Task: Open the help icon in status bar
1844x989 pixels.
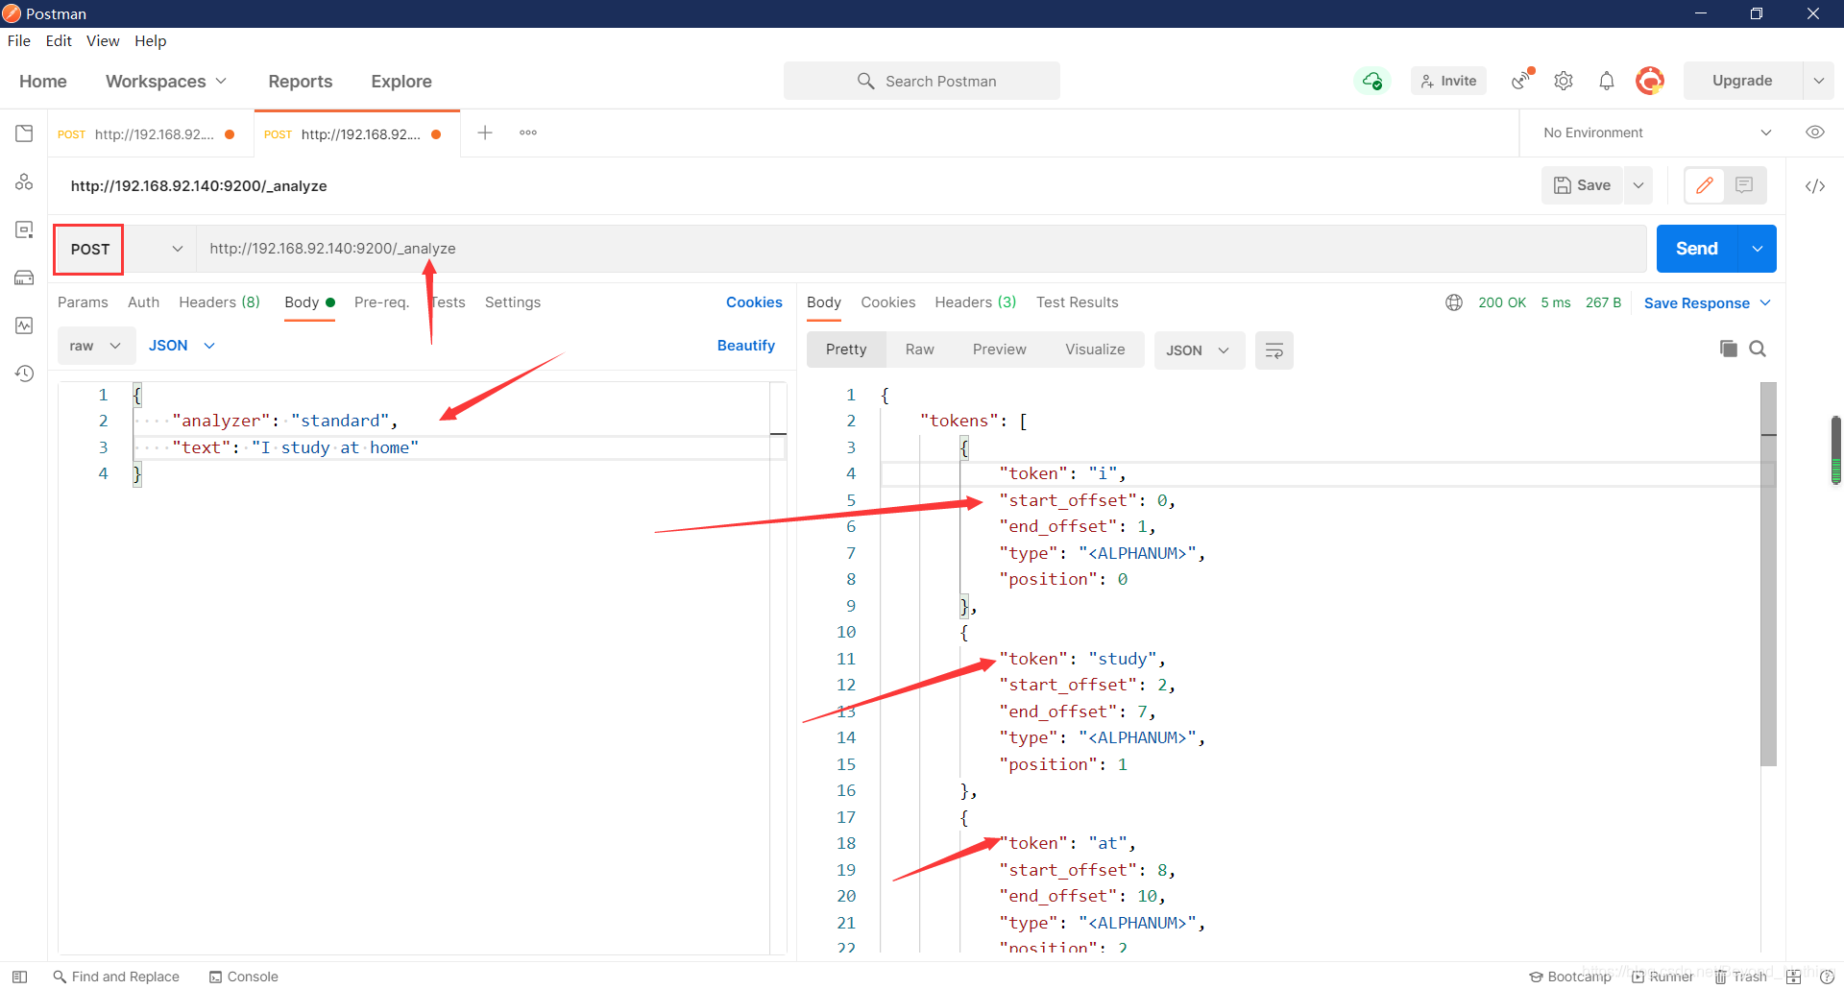Action: coord(1827,977)
